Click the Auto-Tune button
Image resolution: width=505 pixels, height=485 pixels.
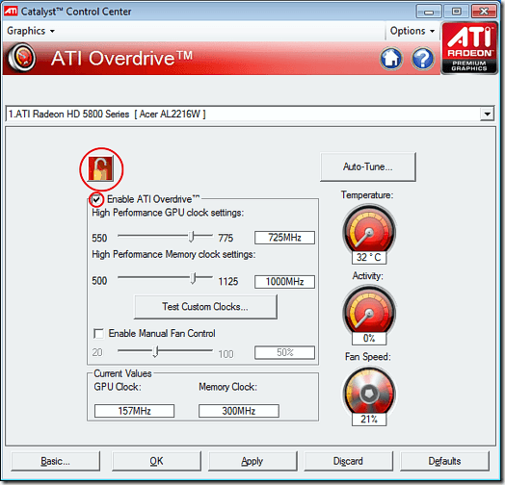368,166
